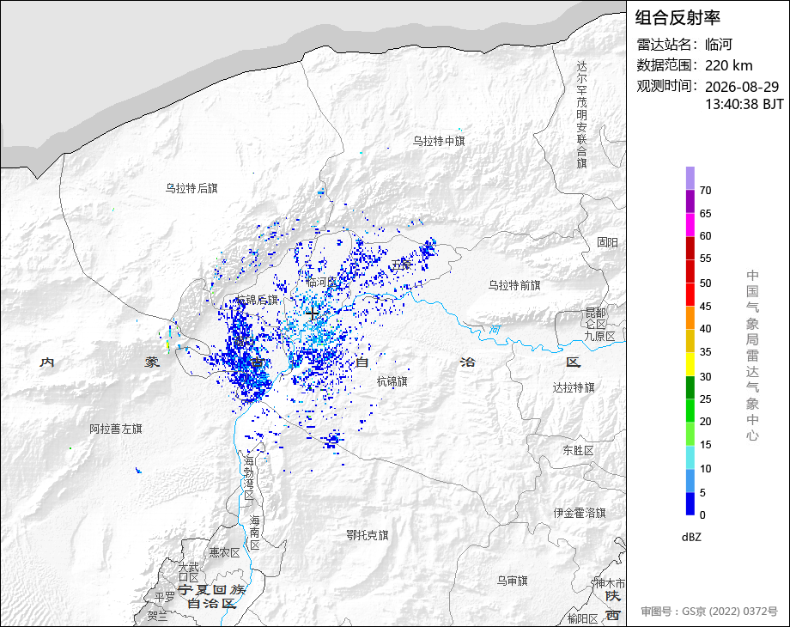Click the 组合反射率 title text
The width and height of the screenshot is (790, 627).
click(x=678, y=18)
